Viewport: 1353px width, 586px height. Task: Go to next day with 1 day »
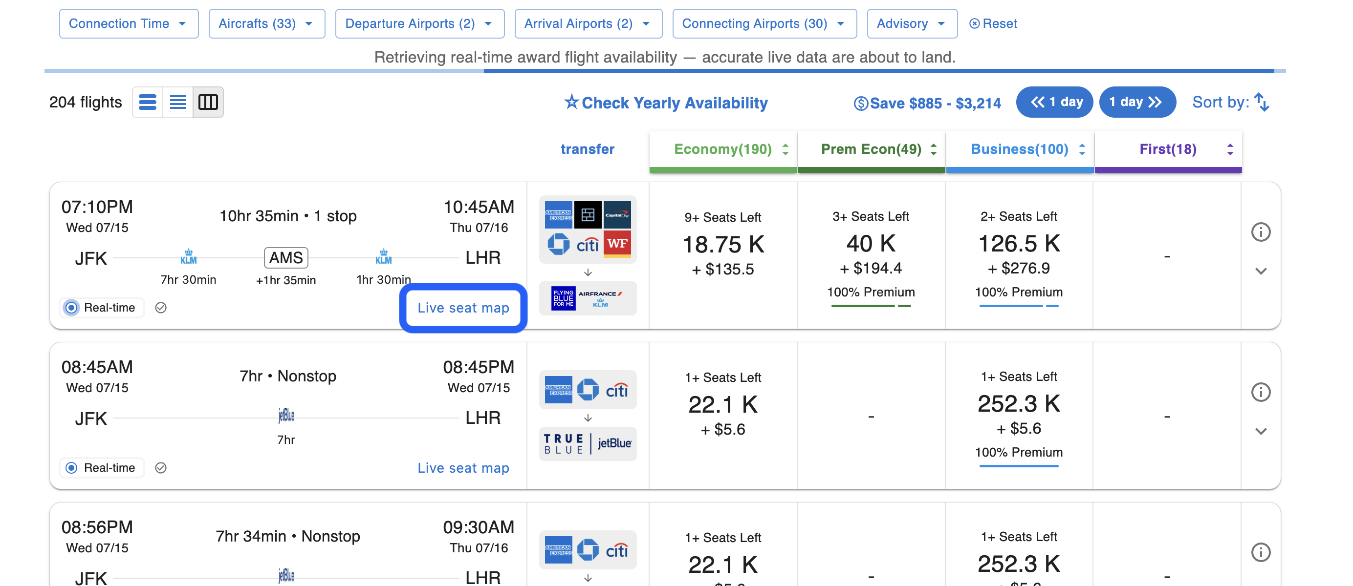tap(1137, 102)
